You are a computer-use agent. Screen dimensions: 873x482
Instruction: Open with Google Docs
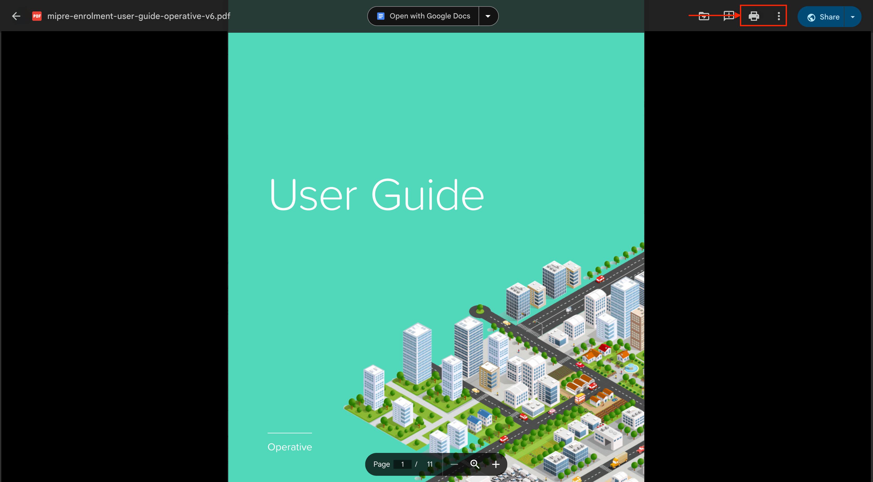click(x=424, y=16)
